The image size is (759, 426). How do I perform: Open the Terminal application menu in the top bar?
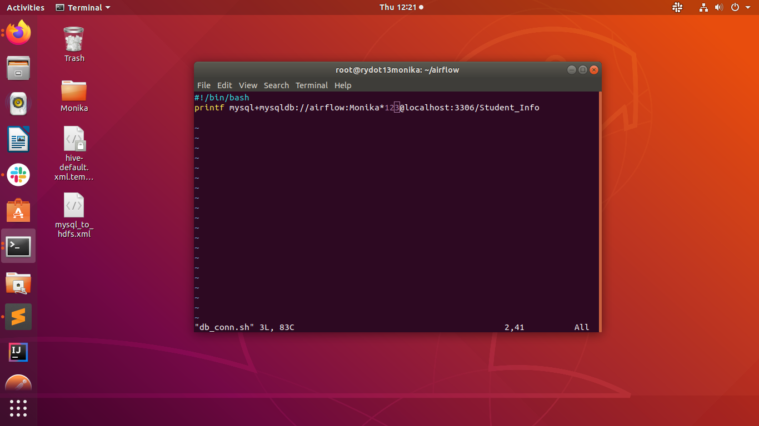pos(82,8)
